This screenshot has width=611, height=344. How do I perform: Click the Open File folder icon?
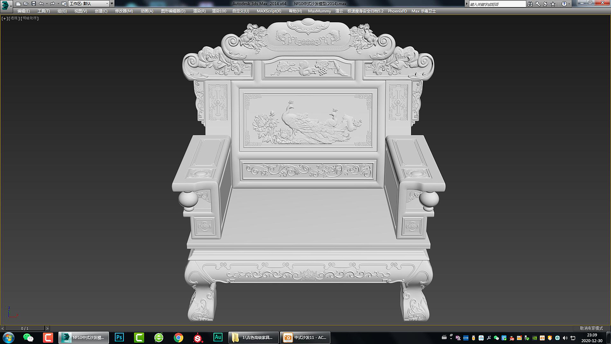tap(26, 3)
